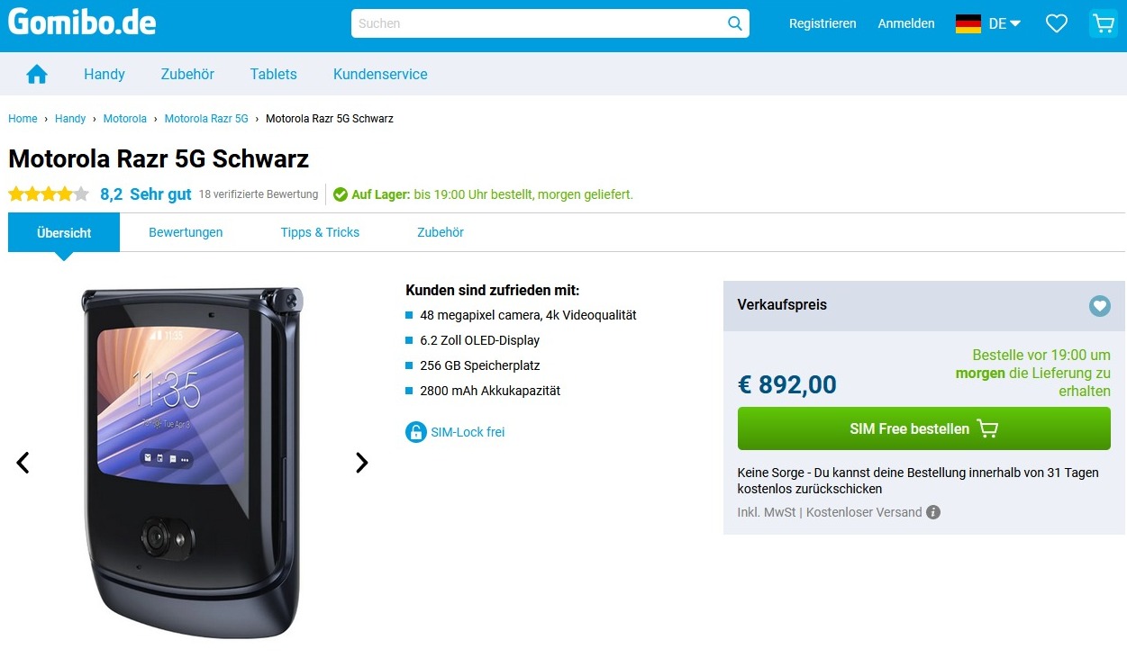
Task: Show next product image arrow
Action: point(361,463)
